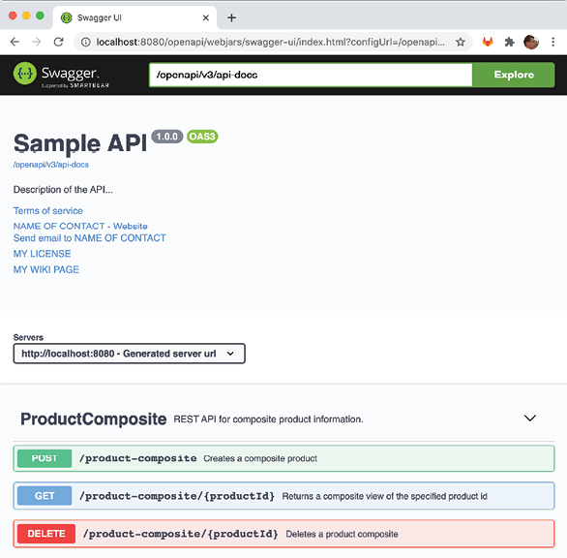
Task: Click the browser back arrow
Action: (15, 42)
